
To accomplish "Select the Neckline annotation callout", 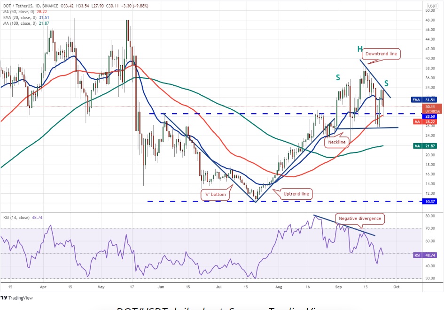I will pos(336,142).
